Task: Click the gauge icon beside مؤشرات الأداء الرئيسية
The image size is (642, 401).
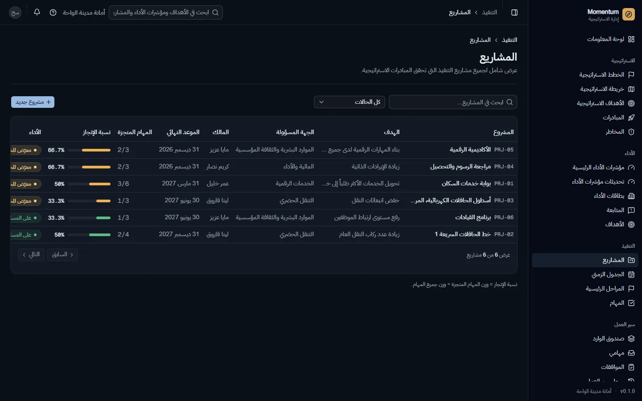Action: click(631, 168)
